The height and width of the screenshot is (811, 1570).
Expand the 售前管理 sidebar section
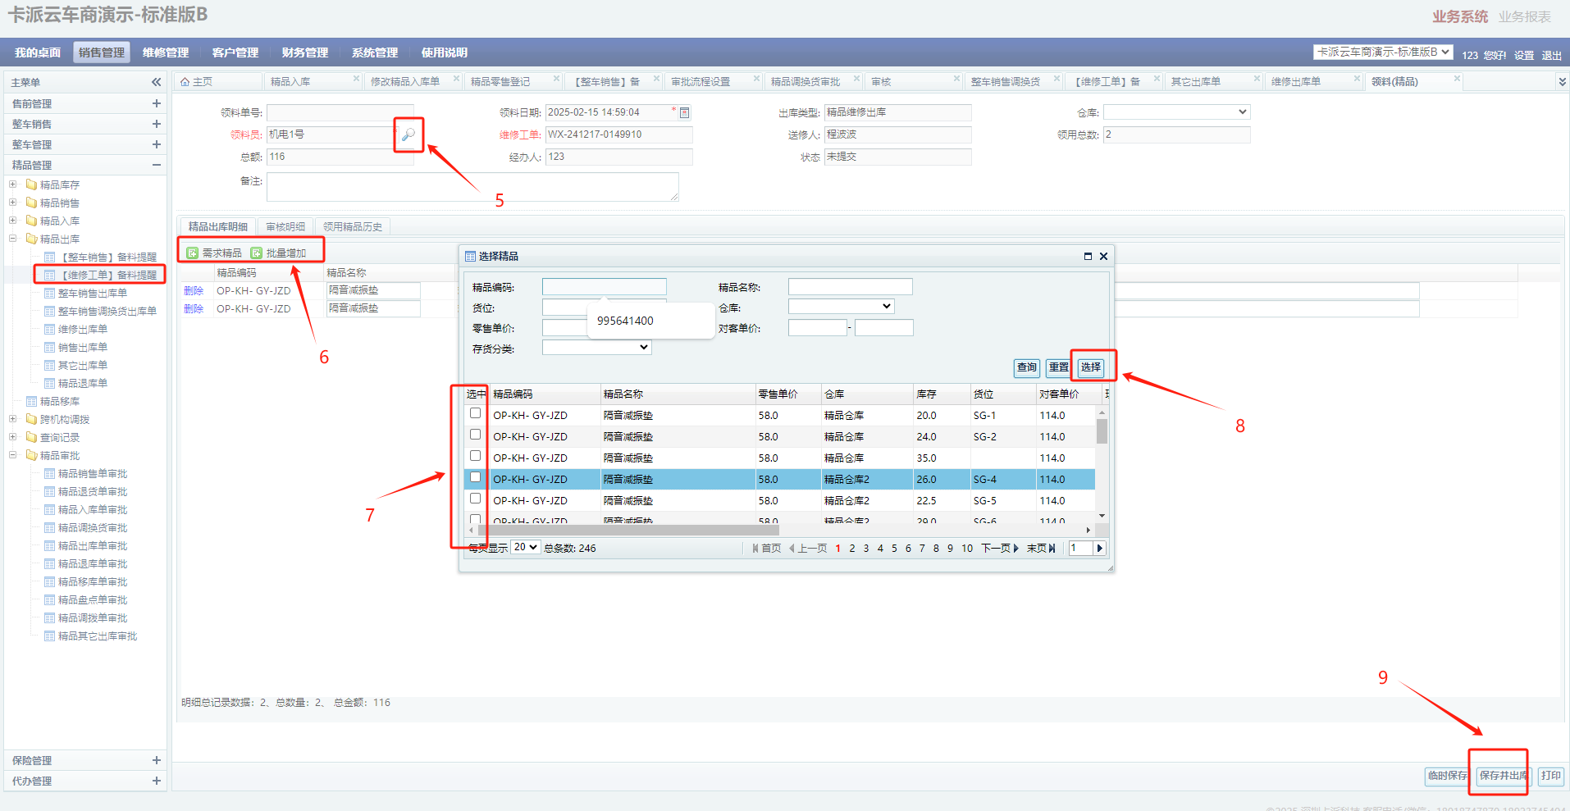(x=156, y=103)
